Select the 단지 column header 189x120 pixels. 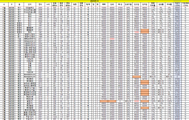coord(30,4)
